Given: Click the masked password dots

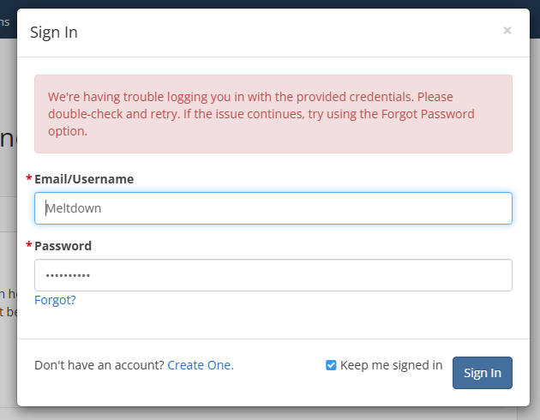Looking at the screenshot, I should click(x=68, y=275).
